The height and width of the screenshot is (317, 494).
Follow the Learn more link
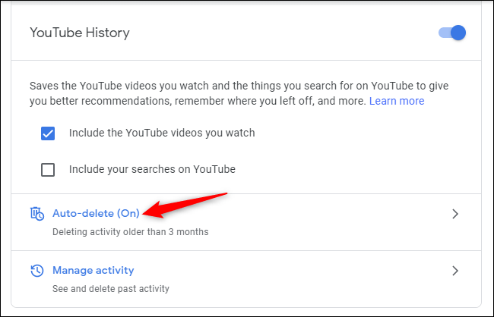[397, 101]
